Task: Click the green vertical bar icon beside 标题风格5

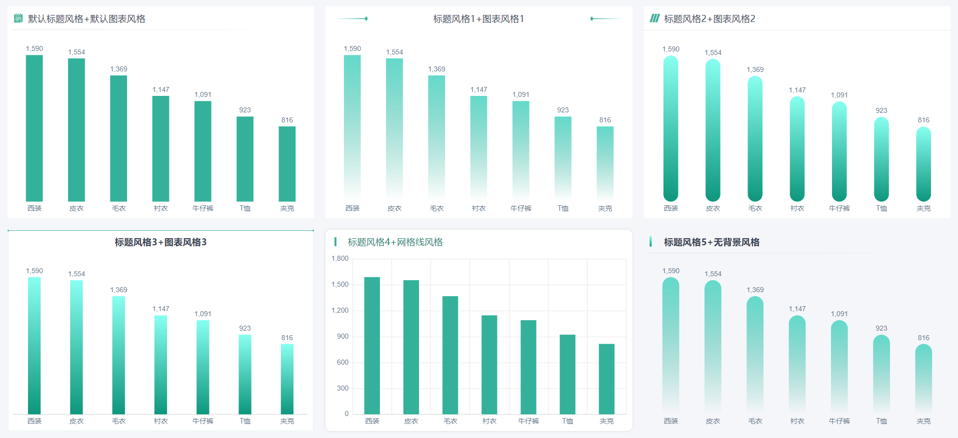Action: pos(650,242)
